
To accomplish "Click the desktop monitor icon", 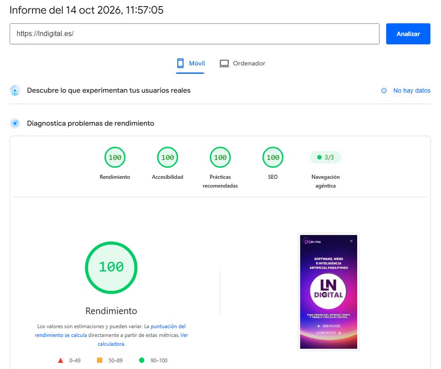I will [x=224, y=63].
